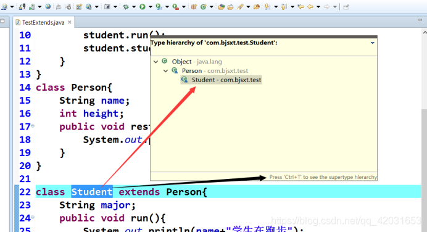The height and width of the screenshot is (232, 427).
Task: Click the Java file icon on TestExtends.java tab
Action: click(x=18, y=22)
